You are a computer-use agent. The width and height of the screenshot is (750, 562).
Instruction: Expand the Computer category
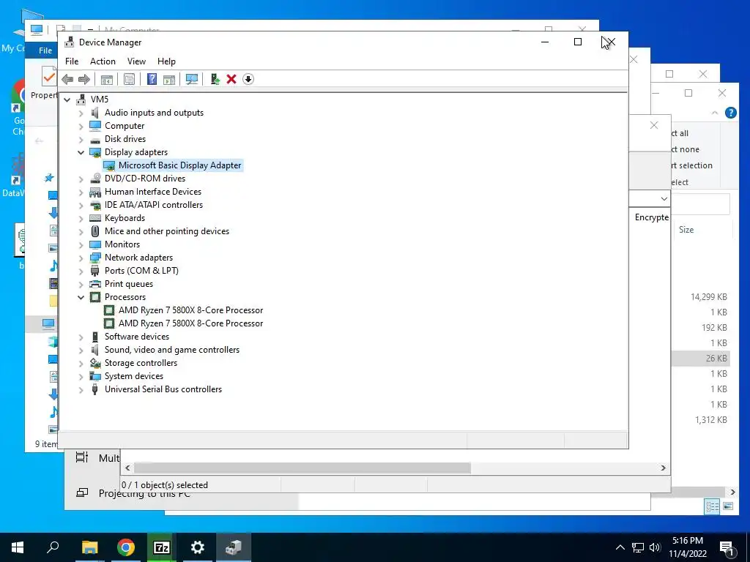point(81,126)
